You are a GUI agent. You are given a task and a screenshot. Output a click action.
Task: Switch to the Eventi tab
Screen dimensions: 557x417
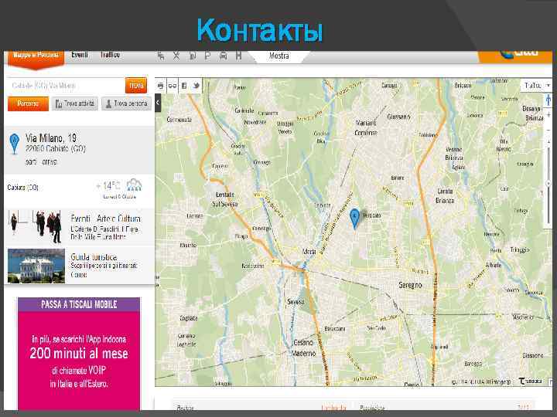[80, 55]
